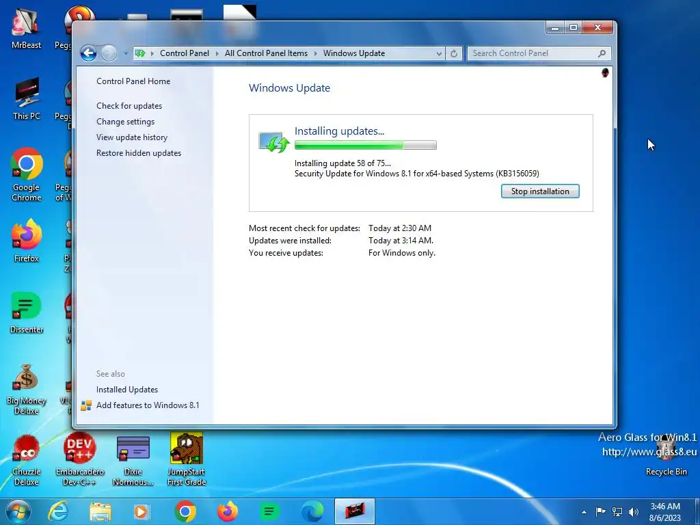Open Control Panel Home link
This screenshot has height=525, width=700.
tap(133, 81)
